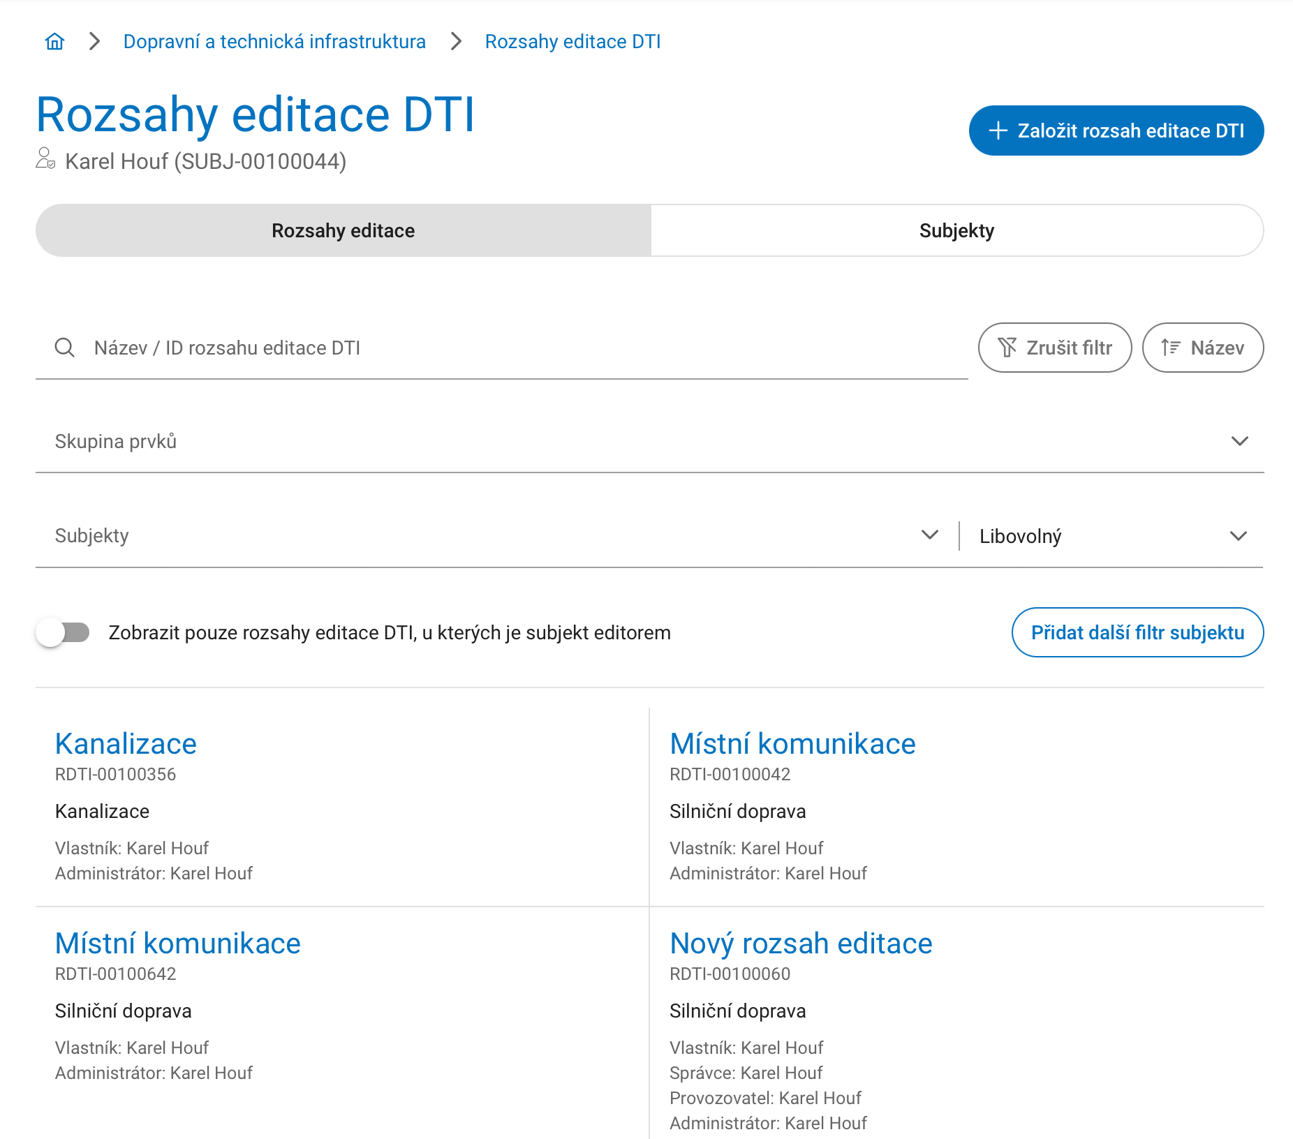
Task: Click the search magnifier icon
Action: tap(65, 348)
